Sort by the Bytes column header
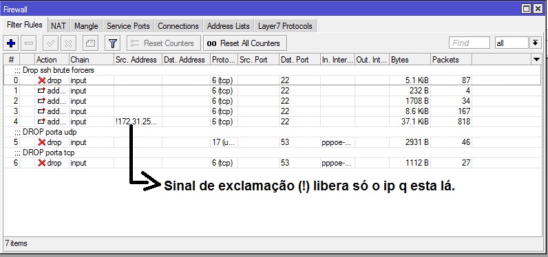Screen dimensions: 548x257 [x=410, y=60]
